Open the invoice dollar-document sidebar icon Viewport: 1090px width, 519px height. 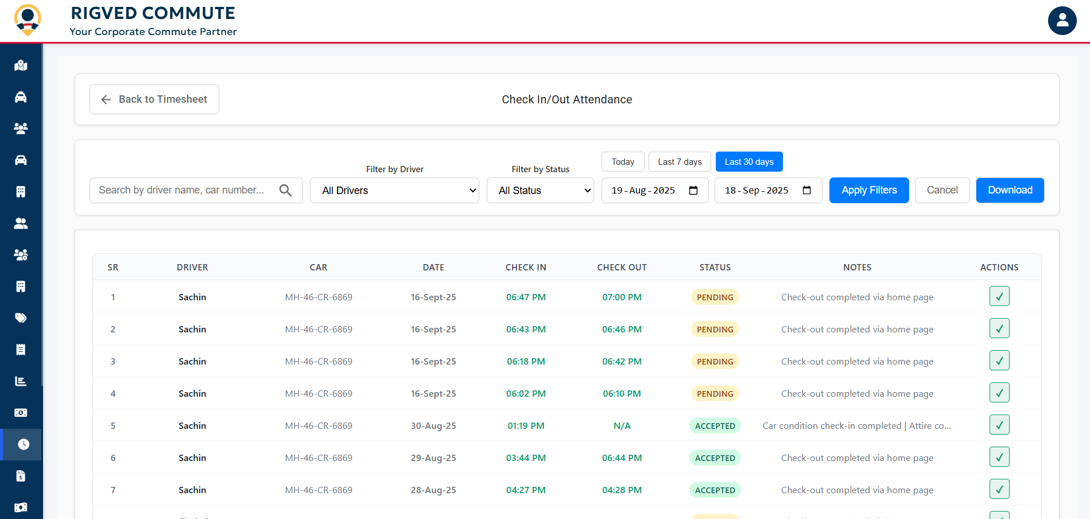(21, 475)
